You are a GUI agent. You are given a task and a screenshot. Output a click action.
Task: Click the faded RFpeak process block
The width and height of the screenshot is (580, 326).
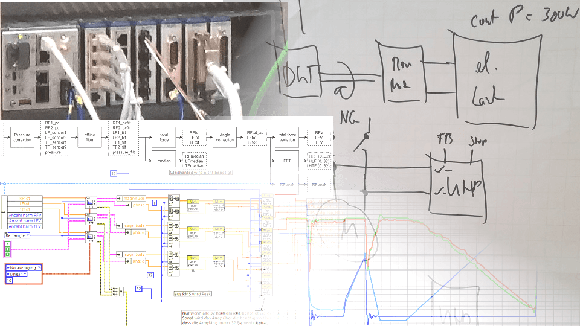coord(287,184)
